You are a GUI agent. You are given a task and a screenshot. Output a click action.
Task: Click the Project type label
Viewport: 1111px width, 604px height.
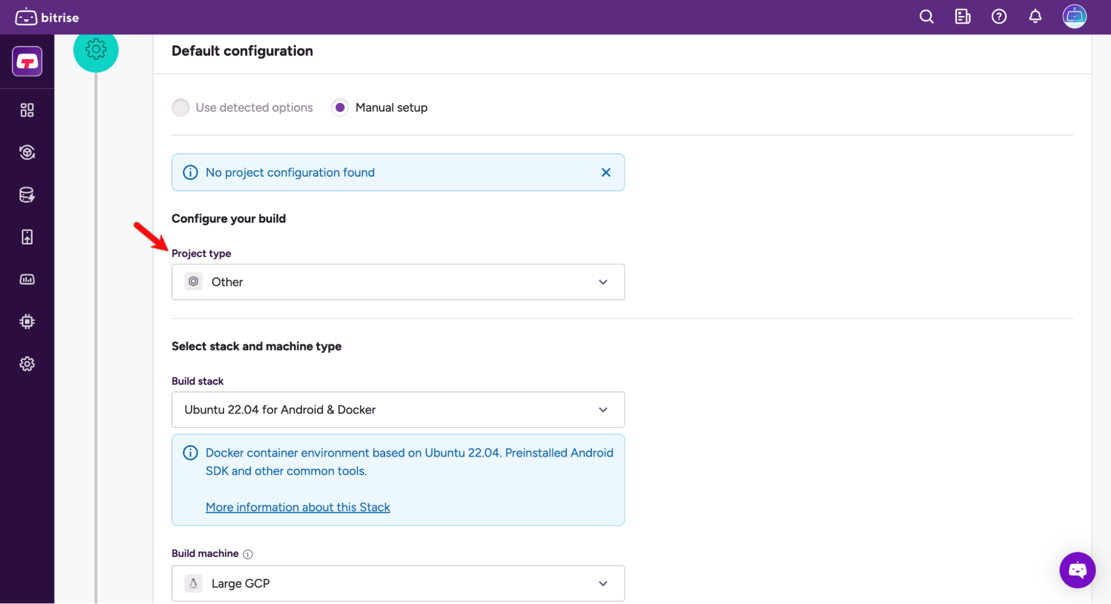[x=201, y=253]
